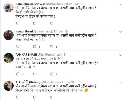Like PANKAJ SHAHI's tweet
Image resolution: width=124 pixels, height=99 pixels.
(x=52, y=74)
